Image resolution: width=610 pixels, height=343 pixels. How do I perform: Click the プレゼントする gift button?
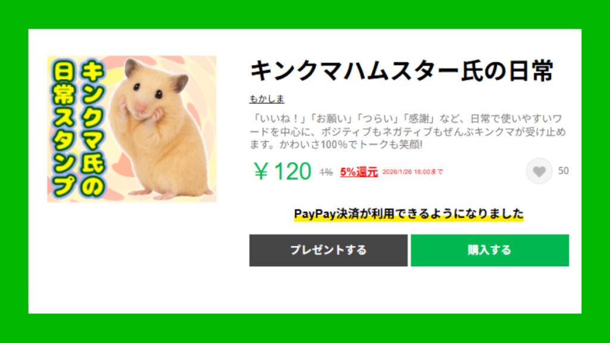pyautogui.click(x=328, y=250)
